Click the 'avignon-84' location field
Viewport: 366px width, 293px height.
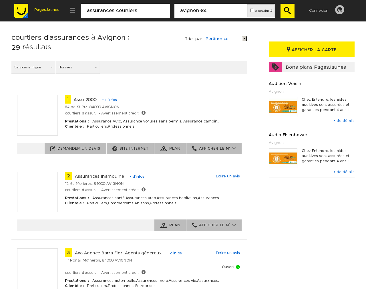[211, 11]
